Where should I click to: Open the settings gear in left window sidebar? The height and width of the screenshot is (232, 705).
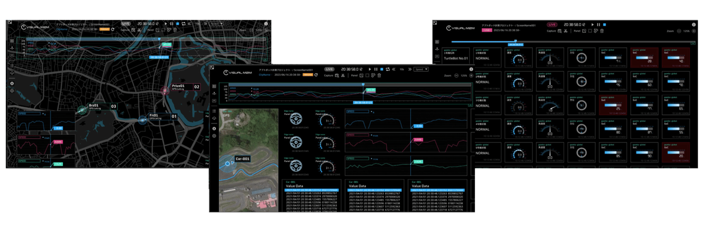click(x=12, y=91)
